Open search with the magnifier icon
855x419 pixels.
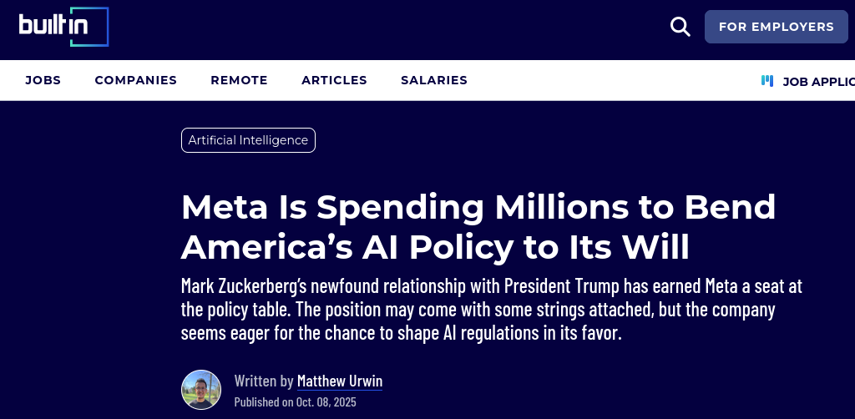tap(680, 27)
